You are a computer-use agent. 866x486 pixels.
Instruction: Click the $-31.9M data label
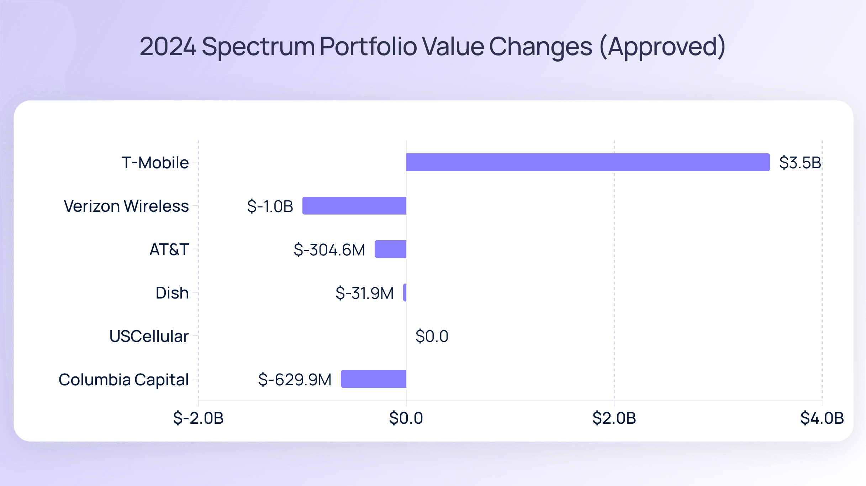(364, 293)
